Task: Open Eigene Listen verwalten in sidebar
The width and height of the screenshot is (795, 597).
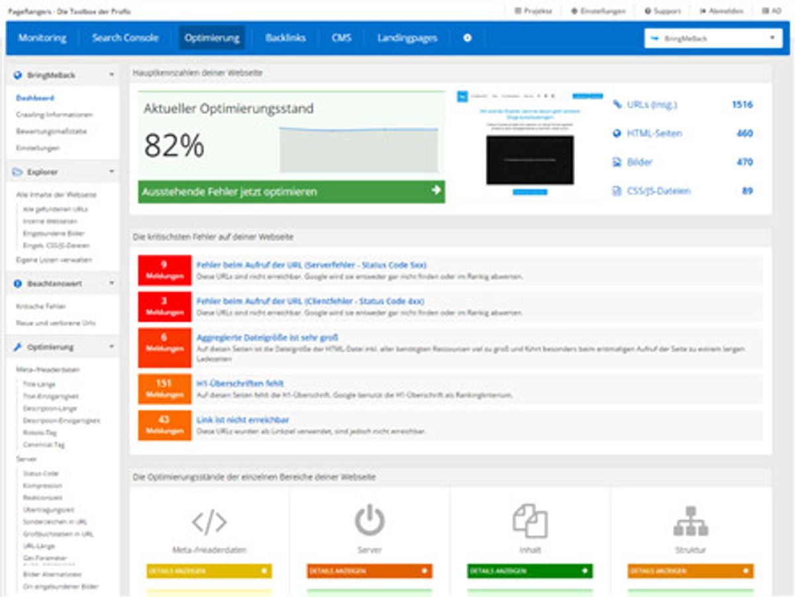Action: click(x=54, y=260)
